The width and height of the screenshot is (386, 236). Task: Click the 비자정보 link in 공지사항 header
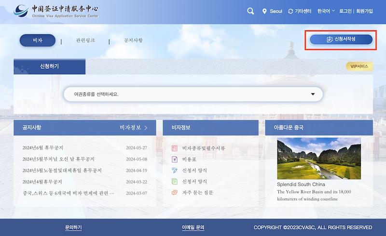[x=130, y=127]
